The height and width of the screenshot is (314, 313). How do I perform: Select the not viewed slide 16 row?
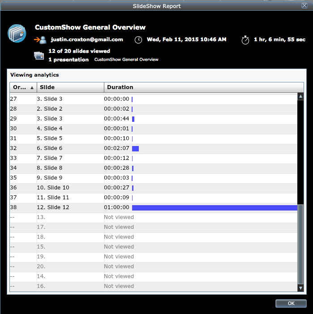(x=154, y=286)
